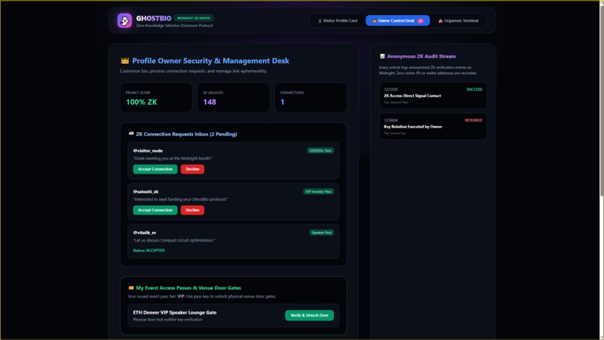
Task: Click the crown icon beside Profile Owner heading
Action: (125, 61)
